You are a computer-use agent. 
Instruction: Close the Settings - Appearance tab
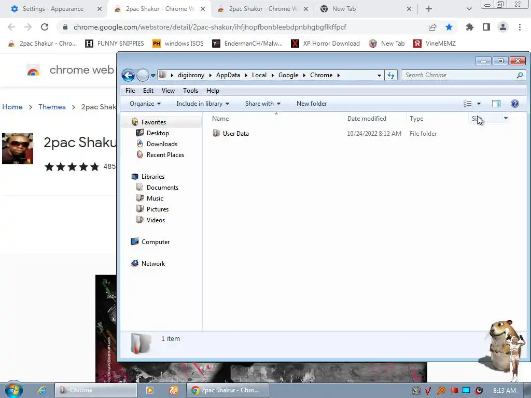[99, 9]
